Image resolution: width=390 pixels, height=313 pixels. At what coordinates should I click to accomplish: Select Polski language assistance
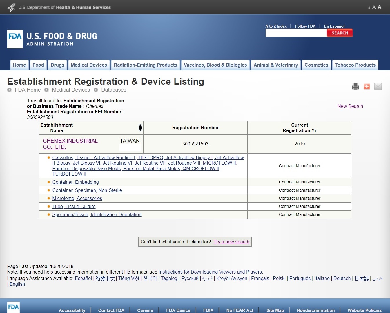click(279, 279)
